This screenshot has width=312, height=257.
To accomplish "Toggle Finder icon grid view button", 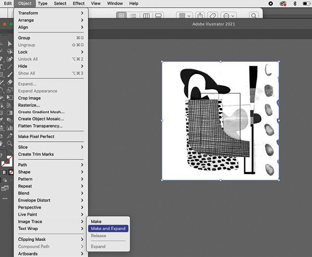I will tap(121, 16).
